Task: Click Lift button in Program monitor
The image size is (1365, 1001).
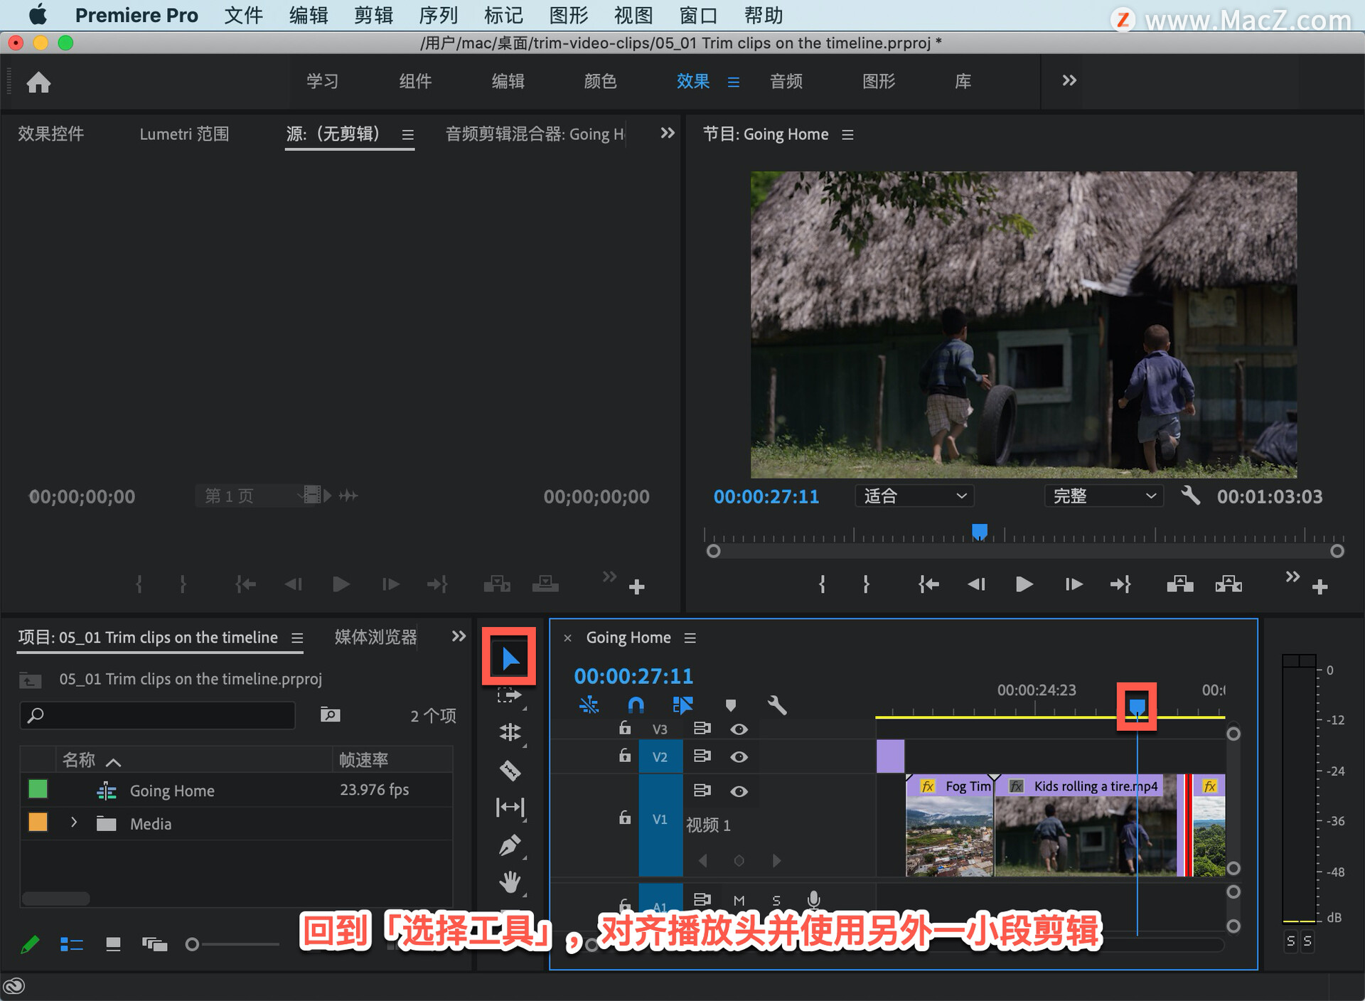Action: coord(1179,584)
